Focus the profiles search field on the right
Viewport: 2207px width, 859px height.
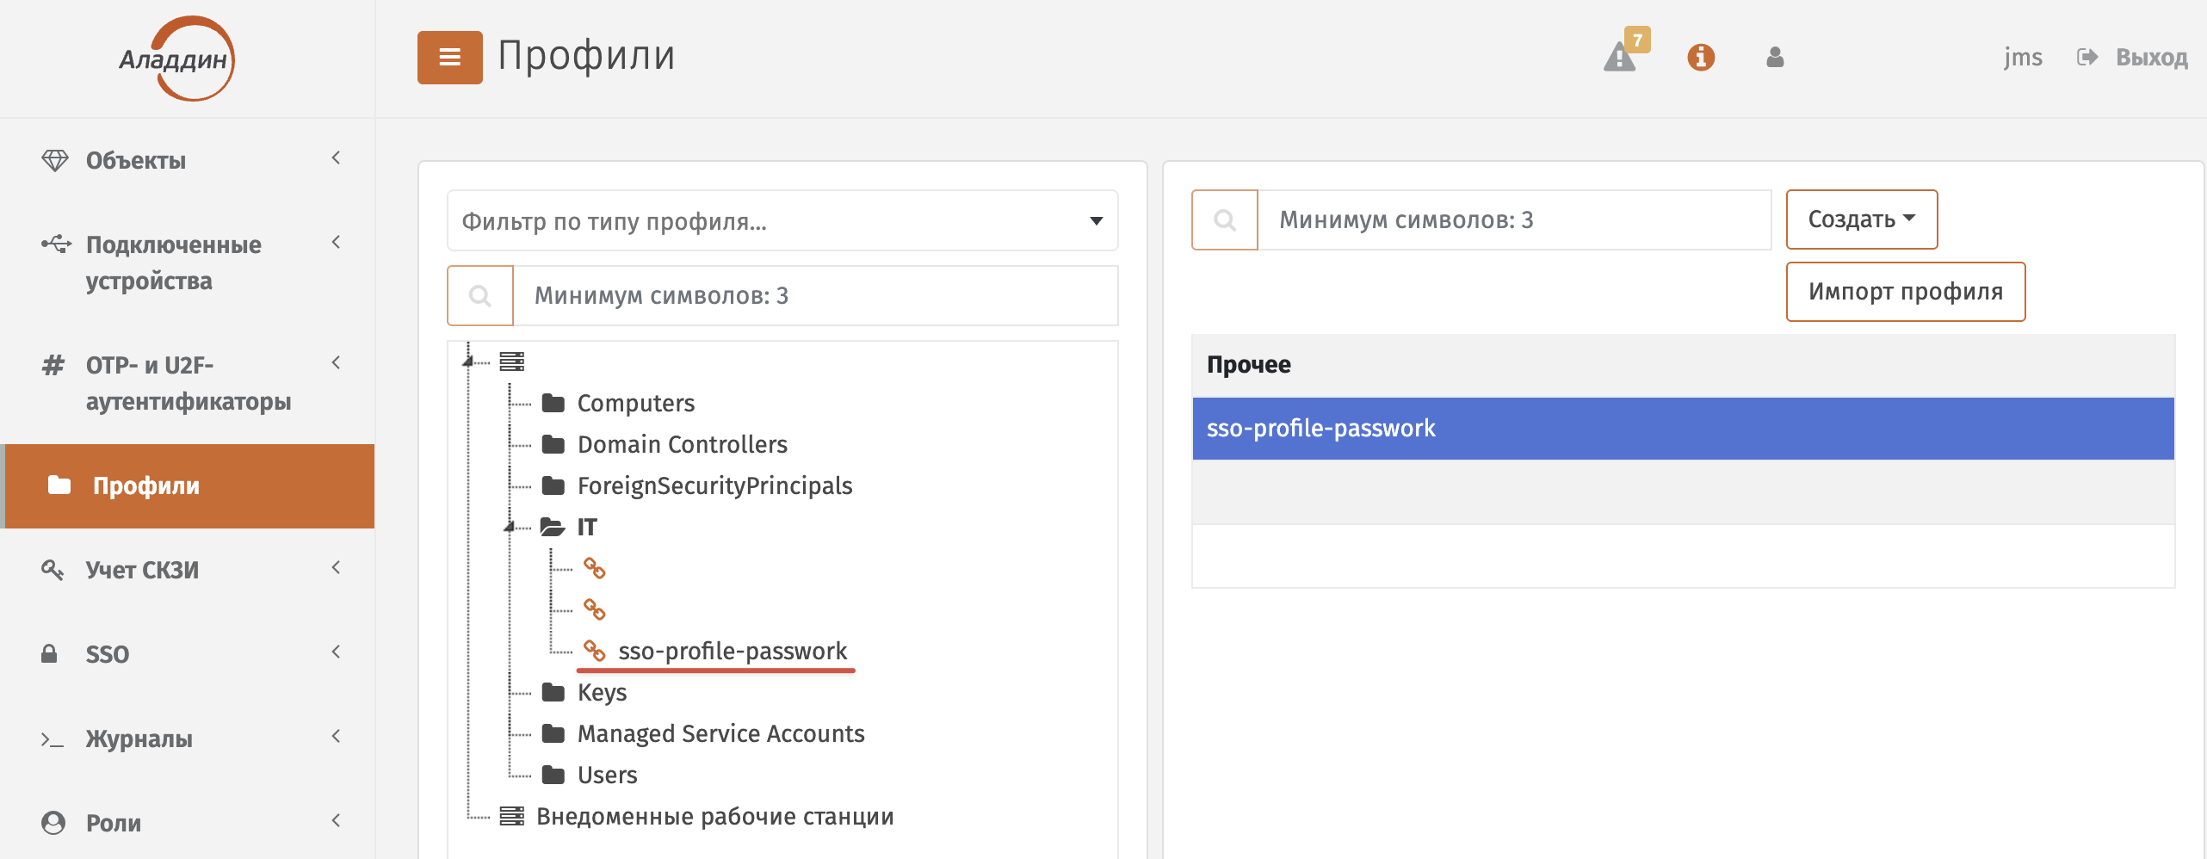point(1514,220)
